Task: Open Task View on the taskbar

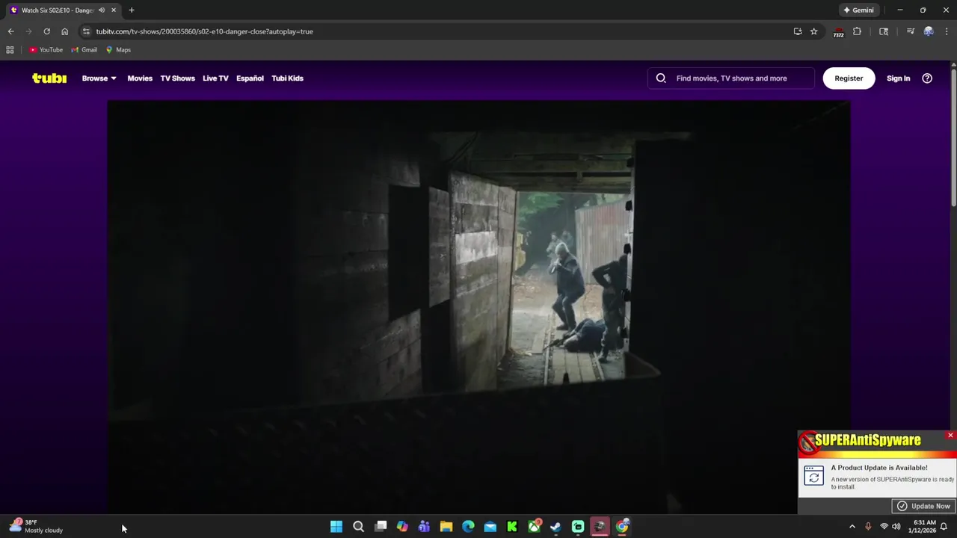Action: [x=381, y=527]
